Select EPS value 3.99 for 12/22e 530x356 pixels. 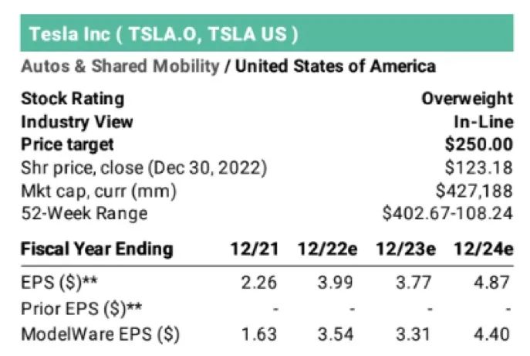pos(336,283)
